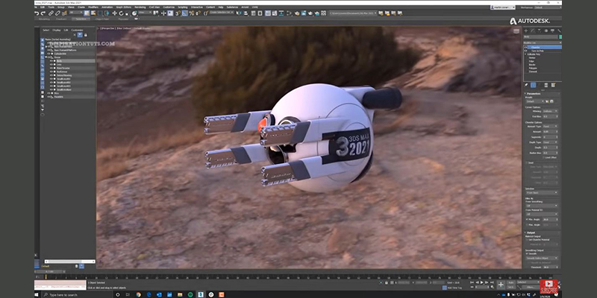Screen dimensions: 597x298
Task: Toggle Show End Result under modifier stack
Action: point(533,85)
